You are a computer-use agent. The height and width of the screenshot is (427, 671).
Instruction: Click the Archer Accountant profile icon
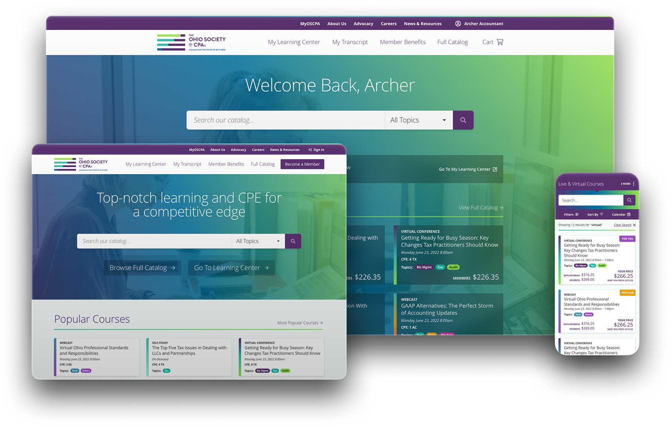[458, 24]
